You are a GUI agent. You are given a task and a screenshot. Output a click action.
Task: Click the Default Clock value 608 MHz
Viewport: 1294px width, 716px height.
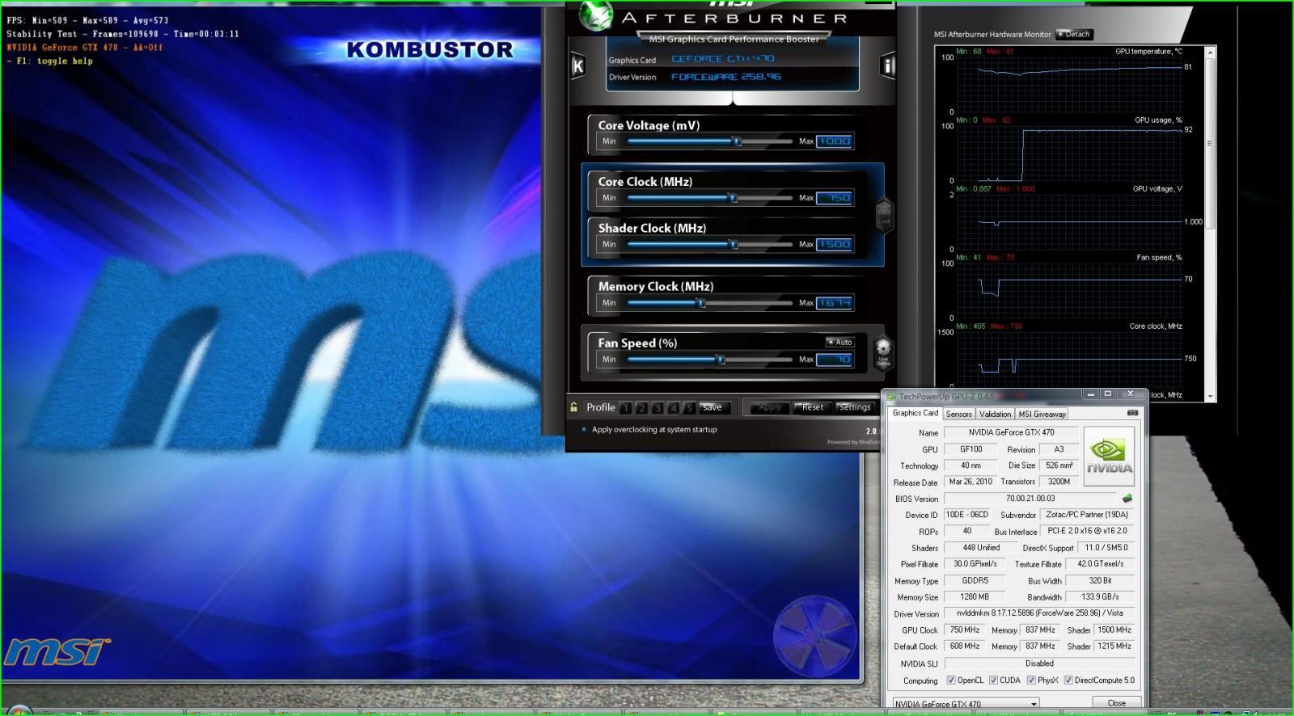point(965,647)
